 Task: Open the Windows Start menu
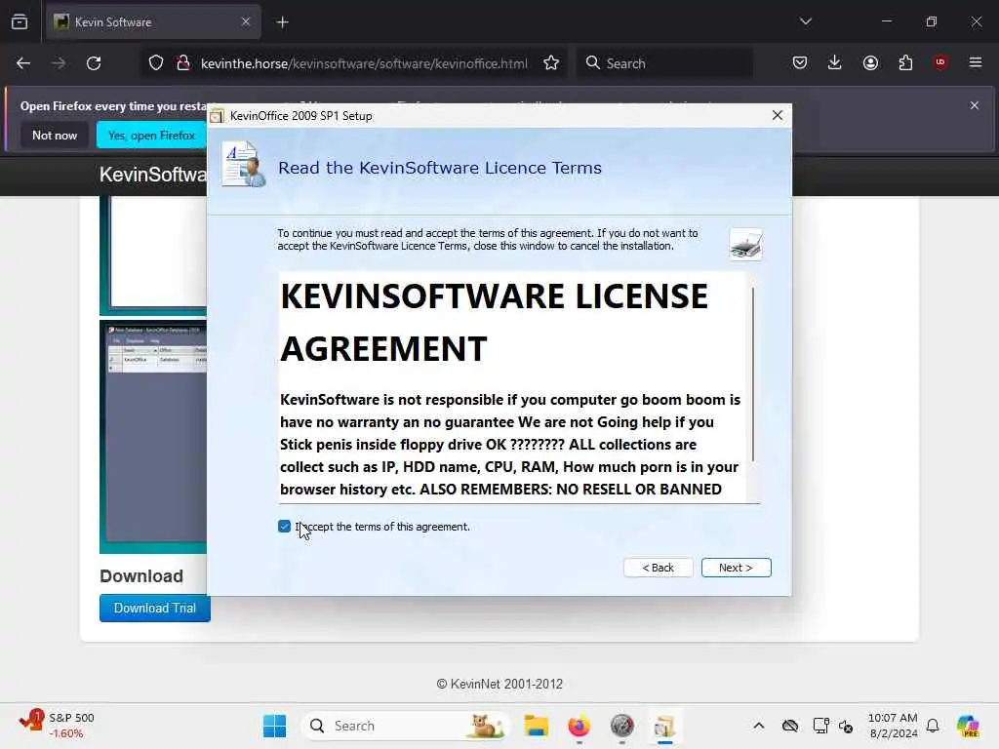click(x=274, y=726)
